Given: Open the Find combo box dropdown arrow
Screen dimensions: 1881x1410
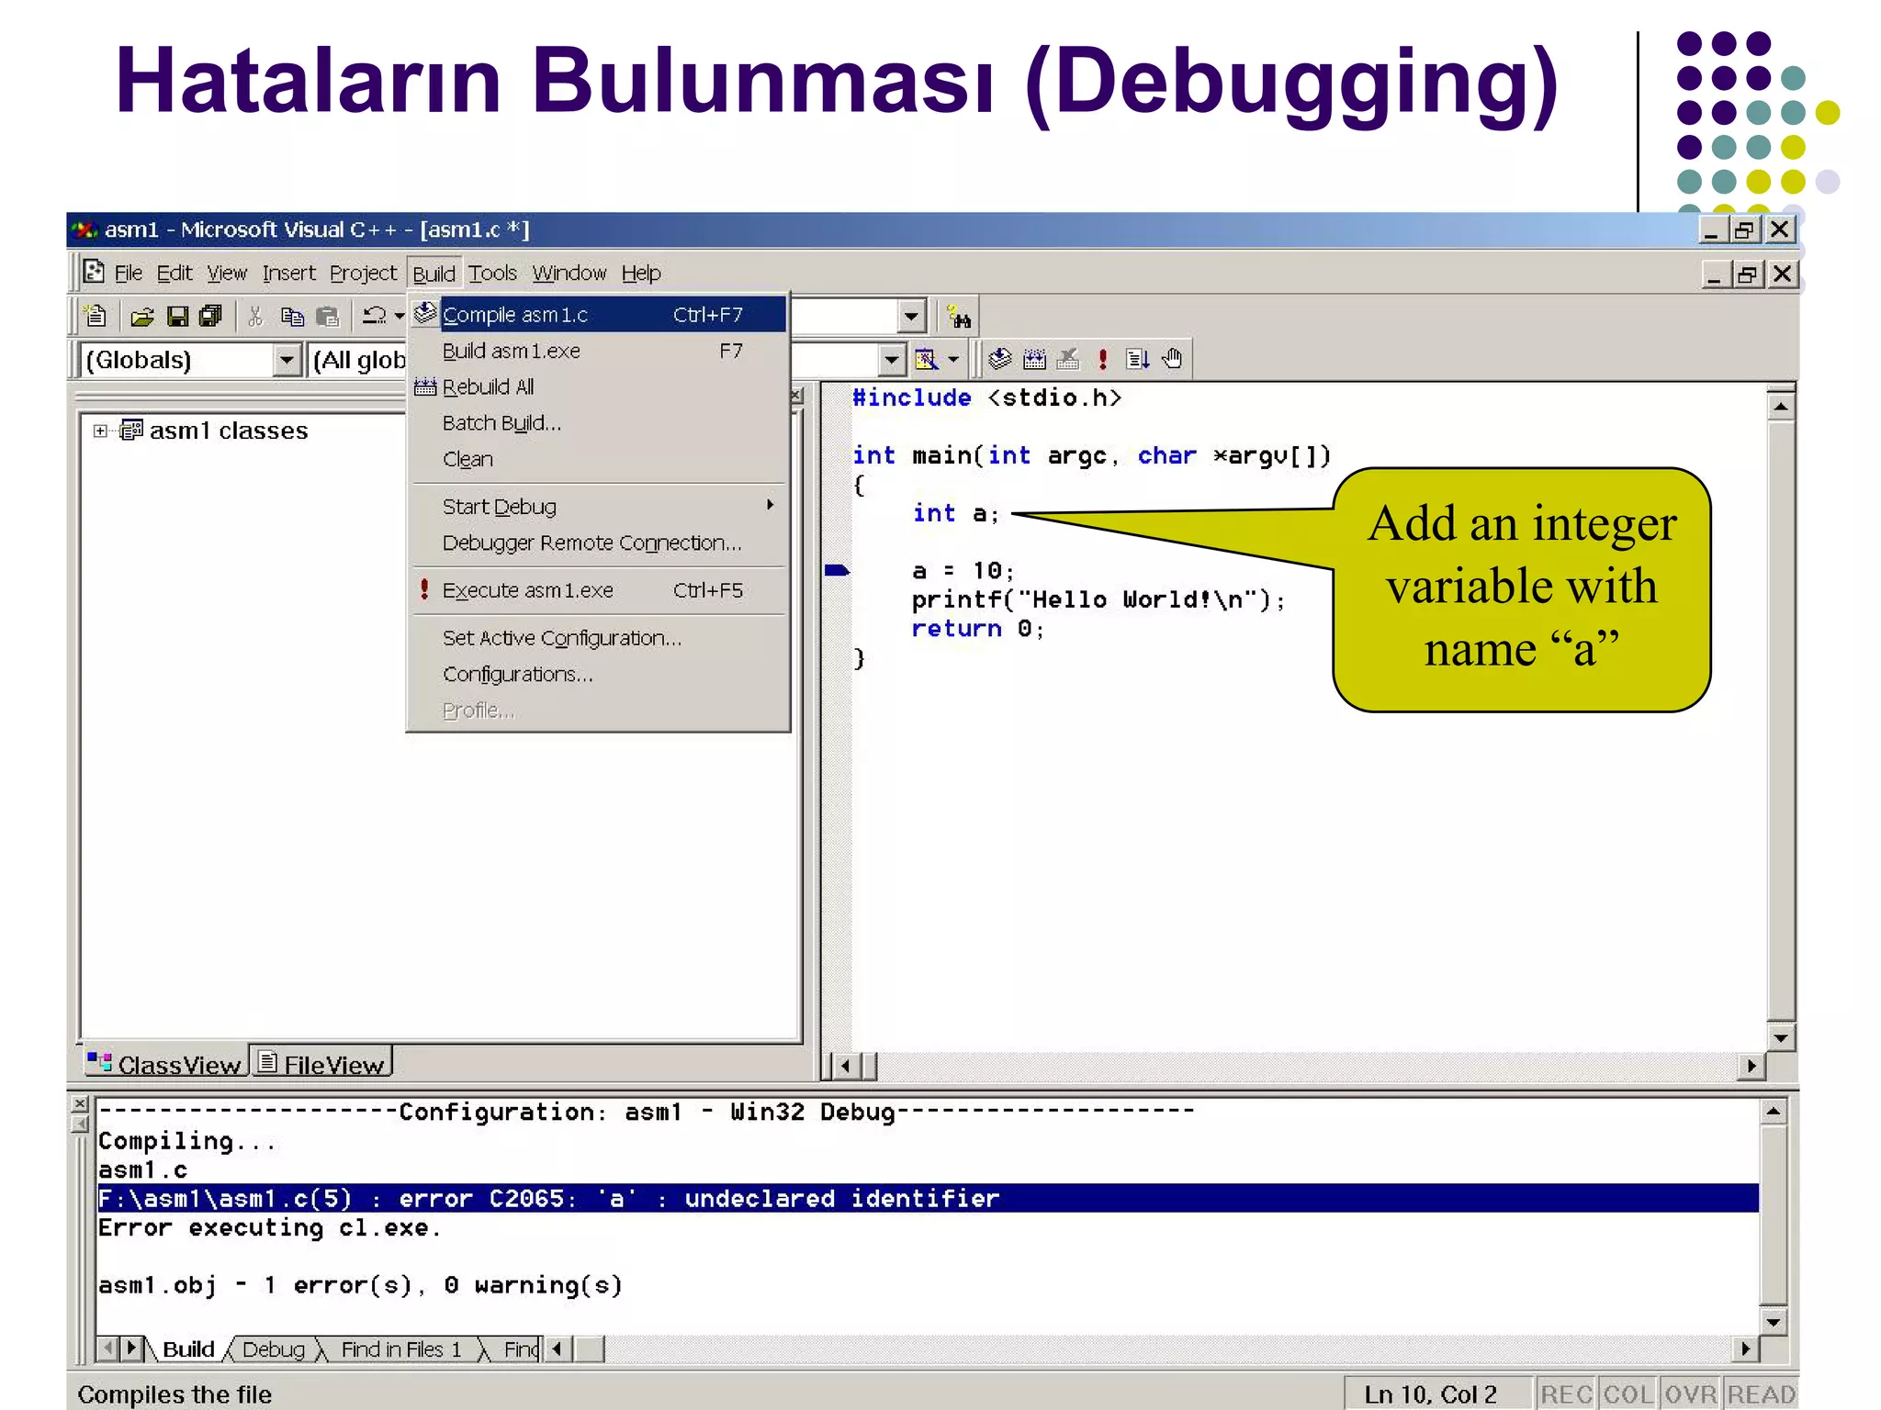Looking at the screenshot, I should (911, 317).
